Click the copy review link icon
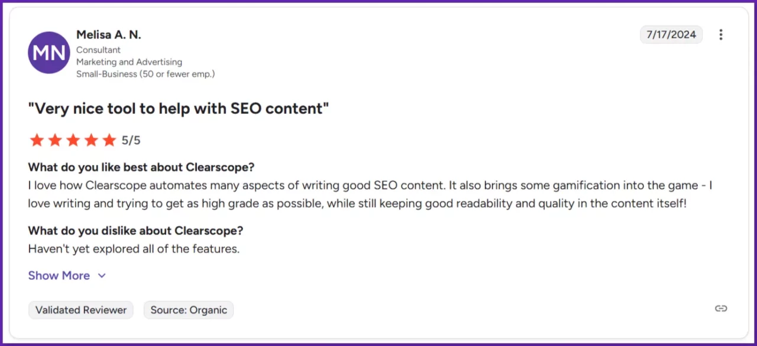Screen dimensions: 757x346 click(720, 308)
